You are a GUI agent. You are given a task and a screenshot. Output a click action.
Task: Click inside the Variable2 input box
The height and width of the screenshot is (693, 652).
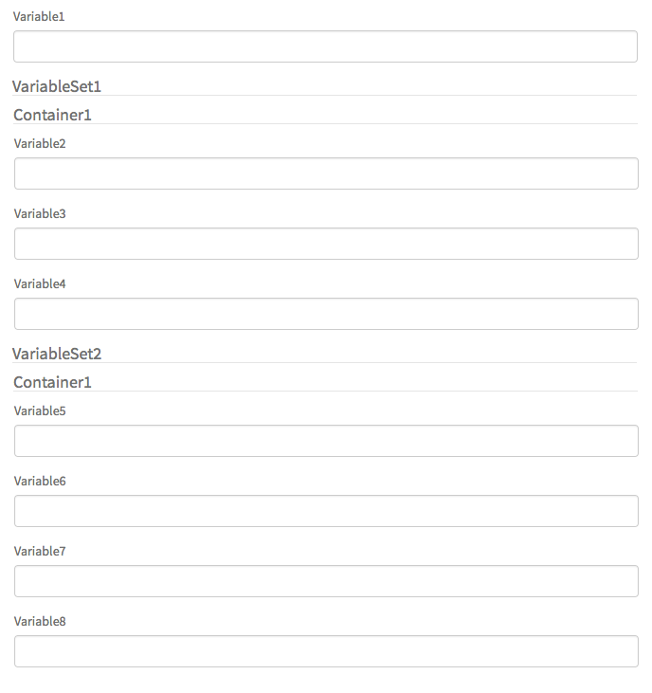click(x=326, y=173)
